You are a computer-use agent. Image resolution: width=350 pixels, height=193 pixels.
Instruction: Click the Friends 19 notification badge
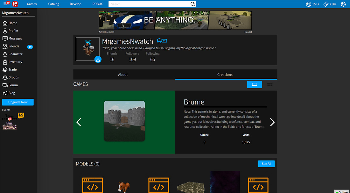click(30, 47)
